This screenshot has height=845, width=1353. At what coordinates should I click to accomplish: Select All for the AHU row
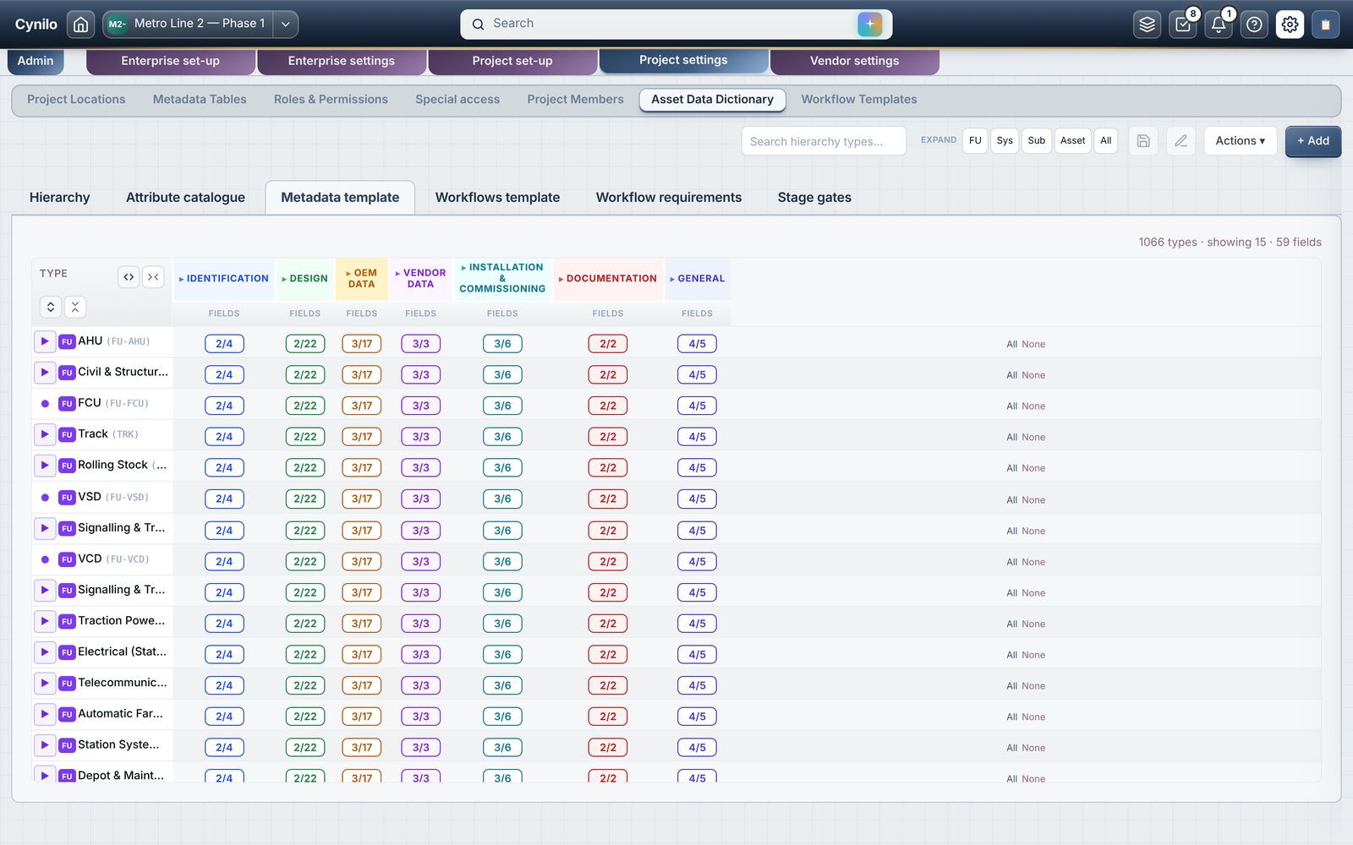tap(1011, 345)
